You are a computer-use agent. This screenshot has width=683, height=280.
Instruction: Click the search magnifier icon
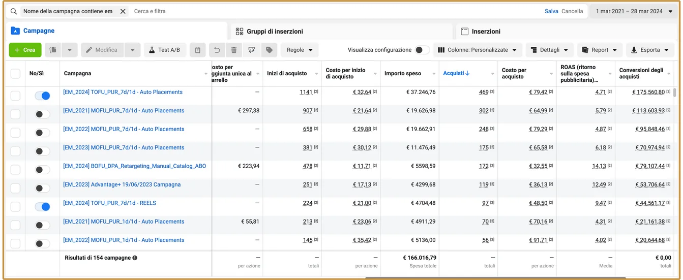pyautogui.click(x=14, y=11)
